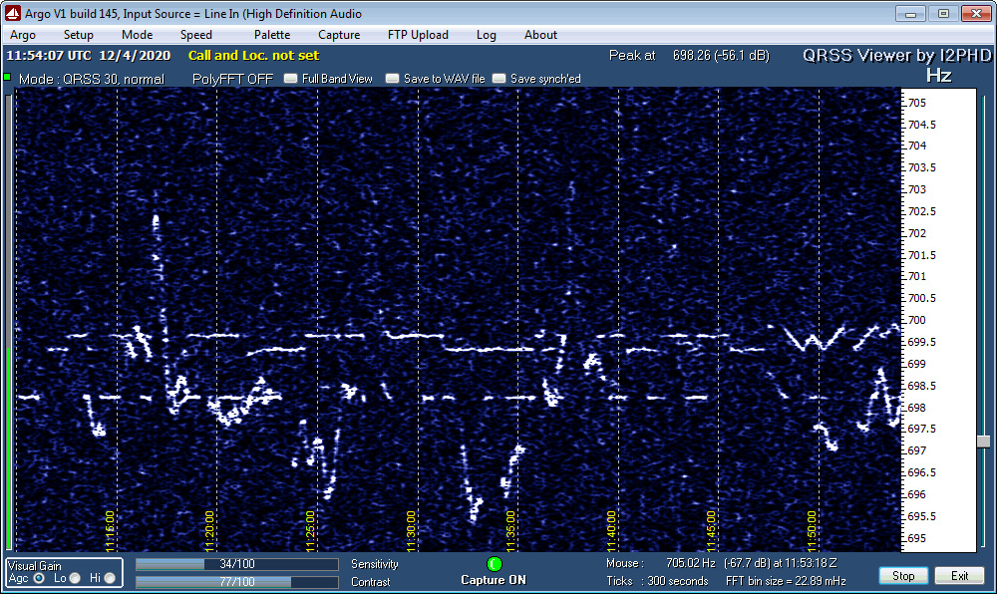Click the Exit button
Viewport: 997px width, 594px height.
click(x=959, y=576)
